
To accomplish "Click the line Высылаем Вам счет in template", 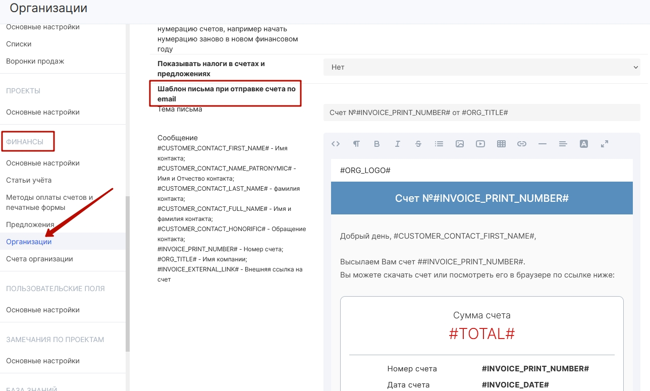I will [x=433, y=262].
